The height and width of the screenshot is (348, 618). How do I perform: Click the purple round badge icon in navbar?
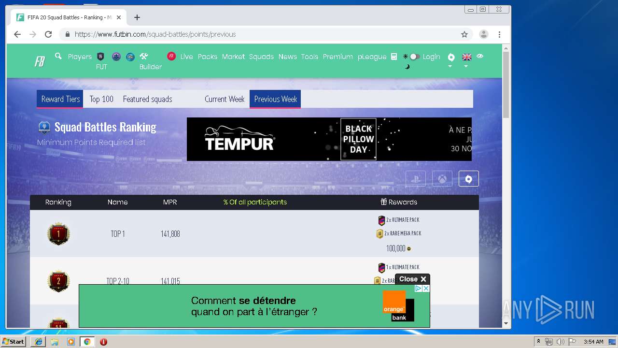click(116, 57)
